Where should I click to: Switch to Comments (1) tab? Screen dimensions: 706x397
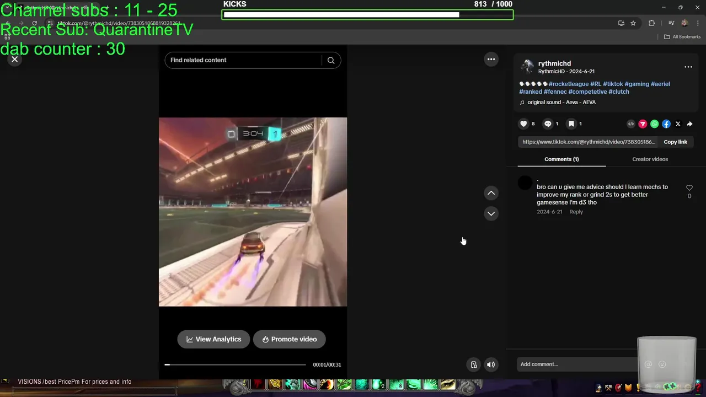(561, 159)
